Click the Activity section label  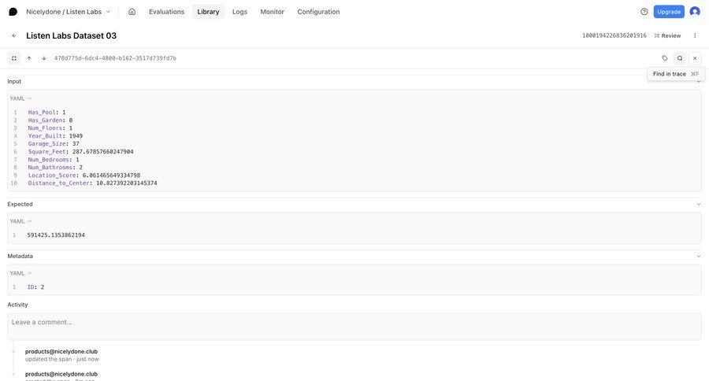17,305
